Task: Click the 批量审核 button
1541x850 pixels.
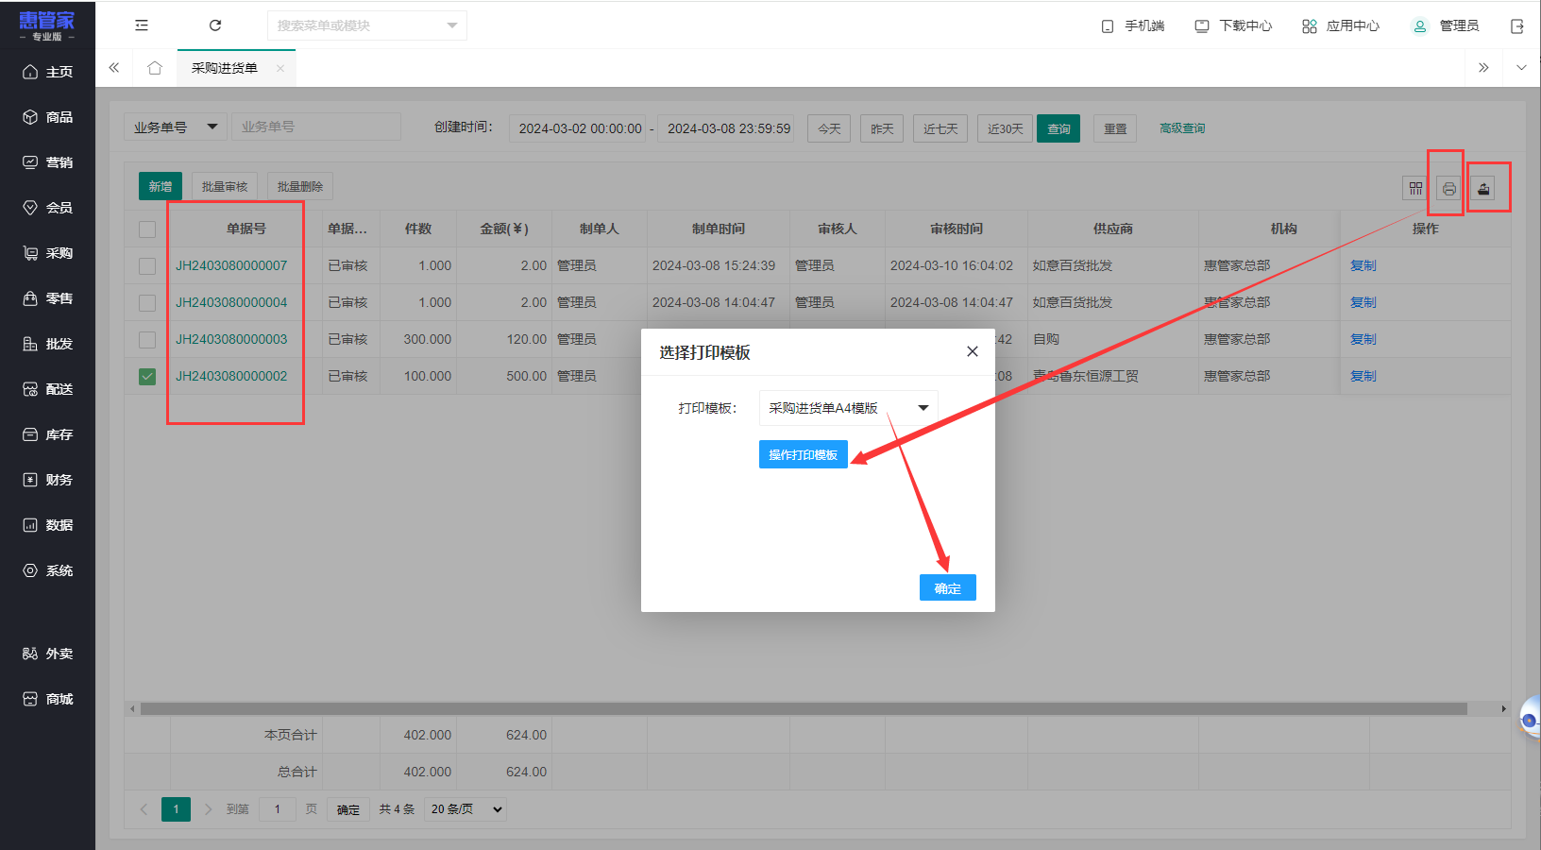Action: 225,186
